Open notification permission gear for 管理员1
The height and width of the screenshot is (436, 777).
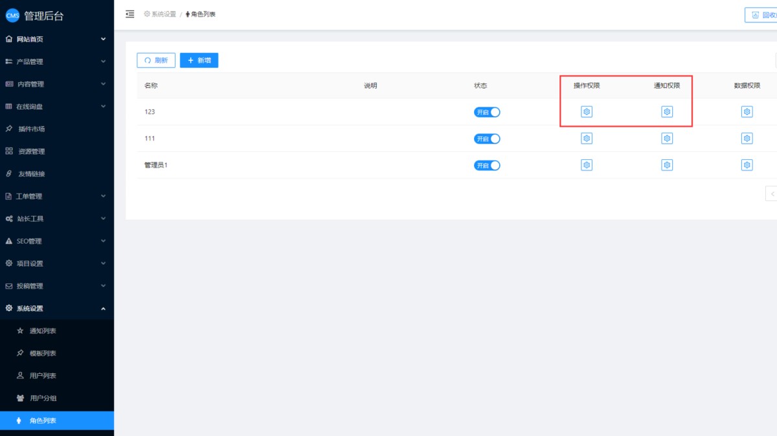tap(667, 165)
